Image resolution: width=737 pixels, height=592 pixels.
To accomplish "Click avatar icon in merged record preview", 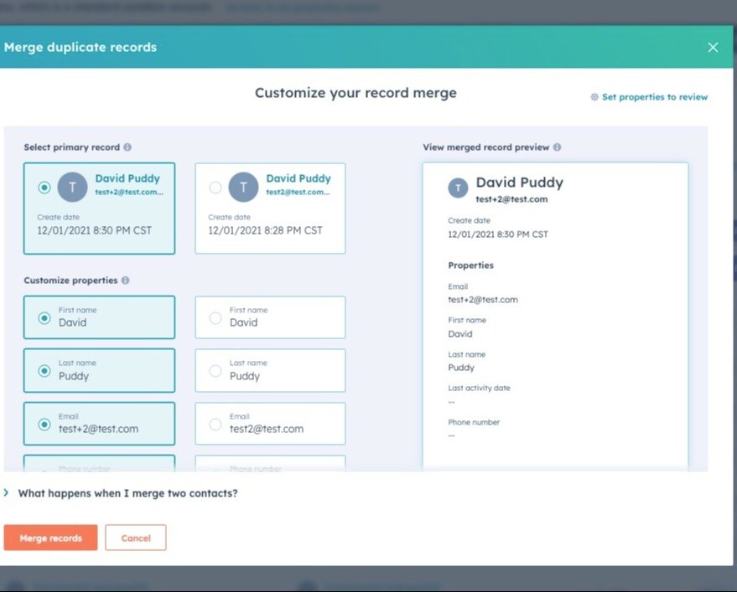I will [458, 188].
